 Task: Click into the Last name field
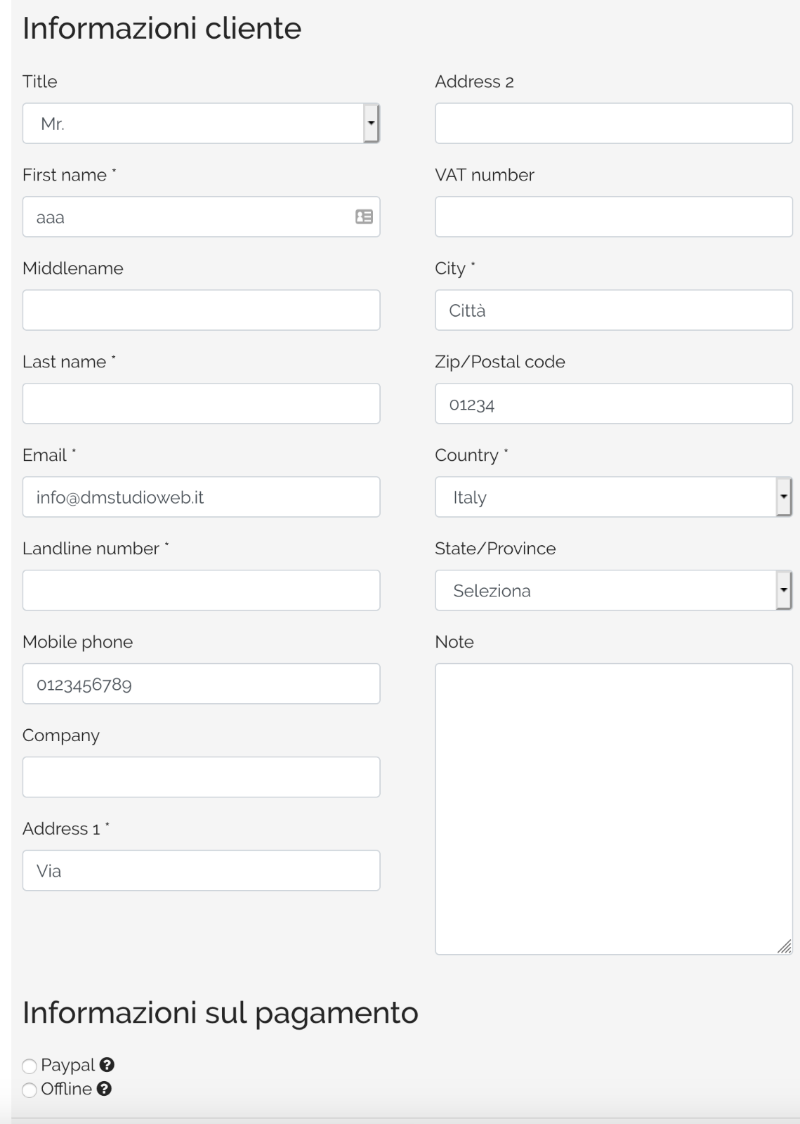coord(201,404)
